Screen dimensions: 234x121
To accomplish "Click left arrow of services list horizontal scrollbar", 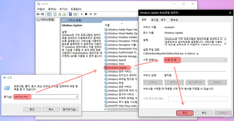I will pyautogui.click(x=105, y=109).
